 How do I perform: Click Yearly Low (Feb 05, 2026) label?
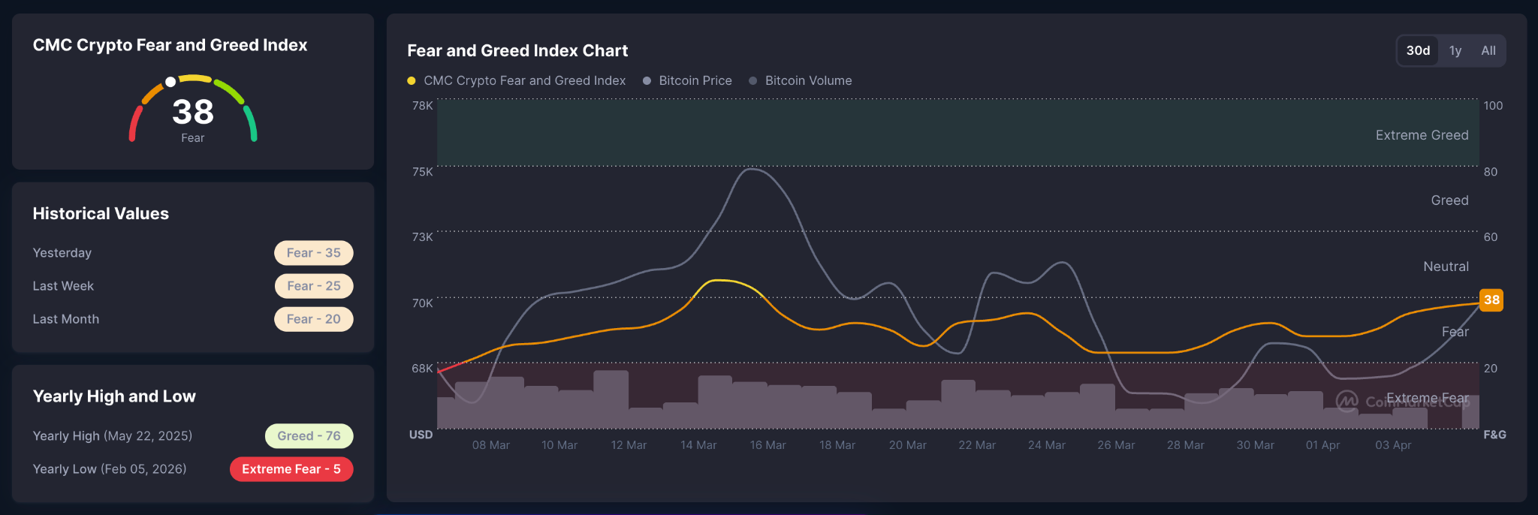[x=110, y=469]
